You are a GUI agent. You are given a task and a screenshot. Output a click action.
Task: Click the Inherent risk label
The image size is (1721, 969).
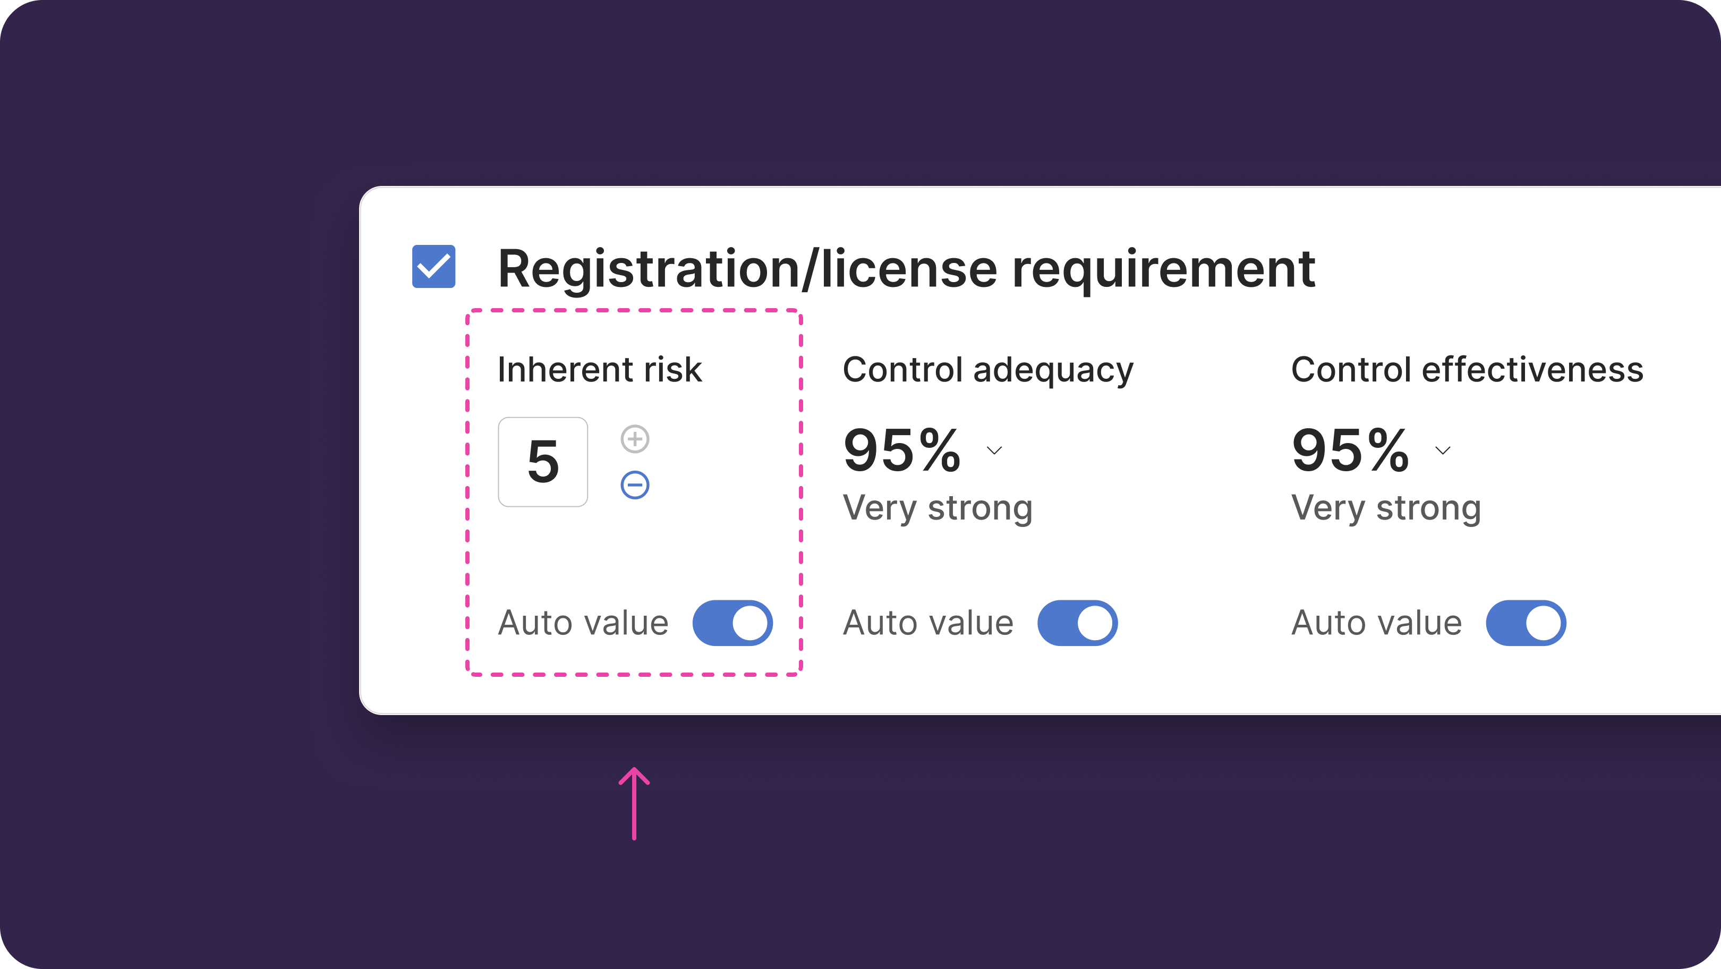pos(599,370)
